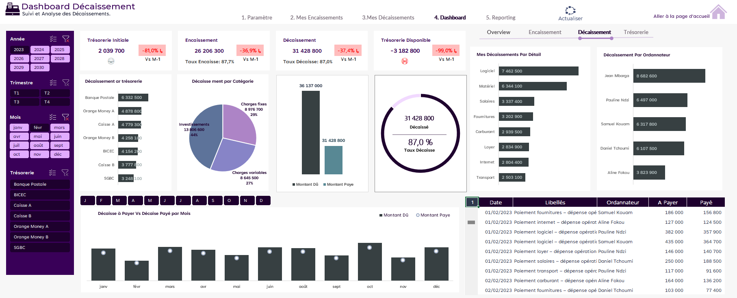The image size is (737, 298).
Task: Clear the Trésorerie slicer filter
Action: (x=65, y=173)
